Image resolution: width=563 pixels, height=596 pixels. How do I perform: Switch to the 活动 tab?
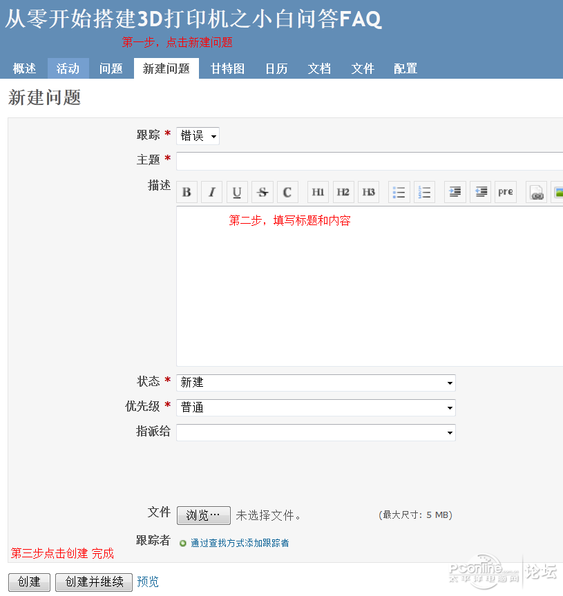click(68, 68)
